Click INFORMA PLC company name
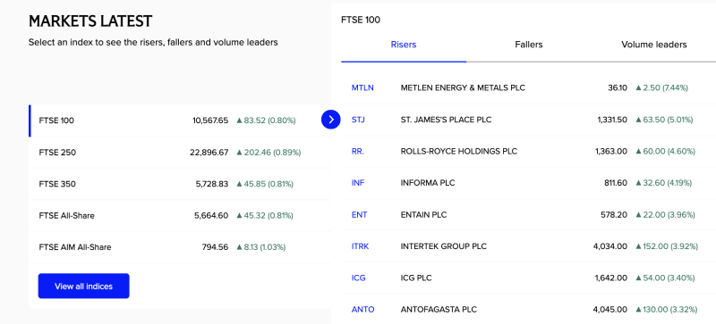This screenshot has width=716, height=324. 428,183
